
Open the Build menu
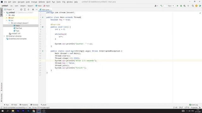(48, 2)
